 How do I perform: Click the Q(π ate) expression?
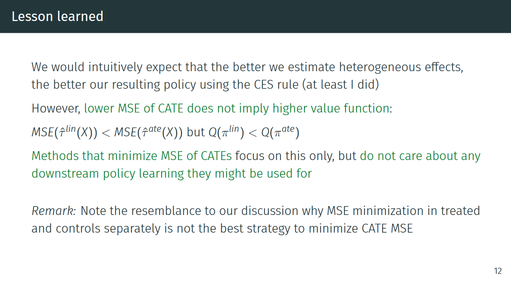[280, 132]
